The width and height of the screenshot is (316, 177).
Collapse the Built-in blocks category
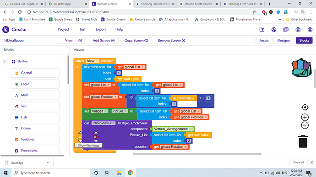4,62
